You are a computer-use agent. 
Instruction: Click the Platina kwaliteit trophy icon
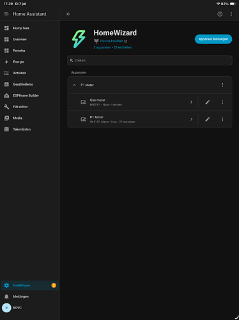(x=96, y=41)
